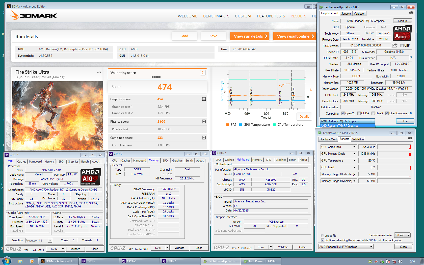Click the network icon in system tray
The height and width of the screenshot is (265, 424).
pyautogui.click(x=394, y=261)
